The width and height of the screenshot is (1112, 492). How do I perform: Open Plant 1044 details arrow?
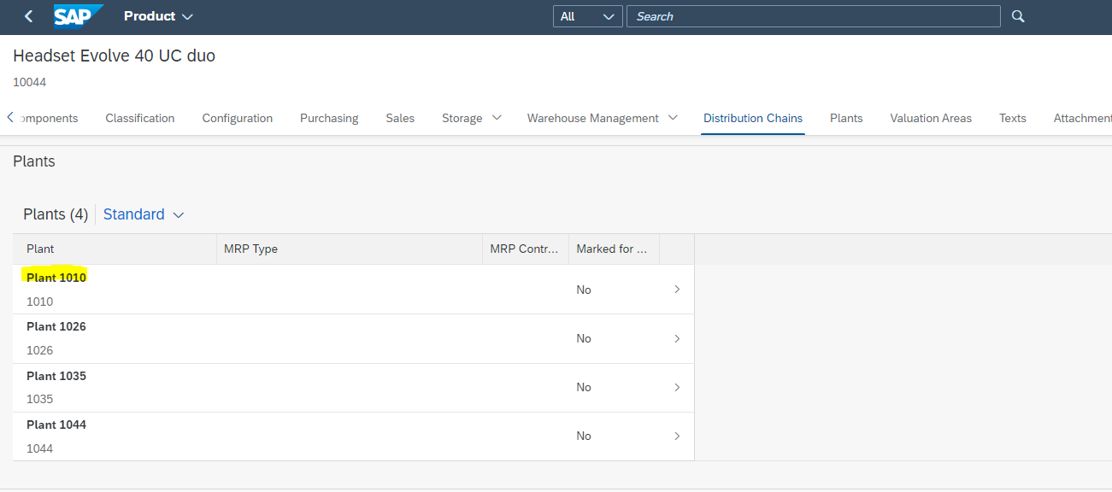click(x=677, y=436)
